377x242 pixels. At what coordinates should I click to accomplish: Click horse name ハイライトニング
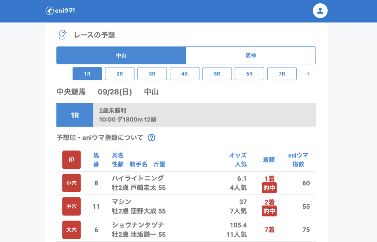[x=138, y=178]
